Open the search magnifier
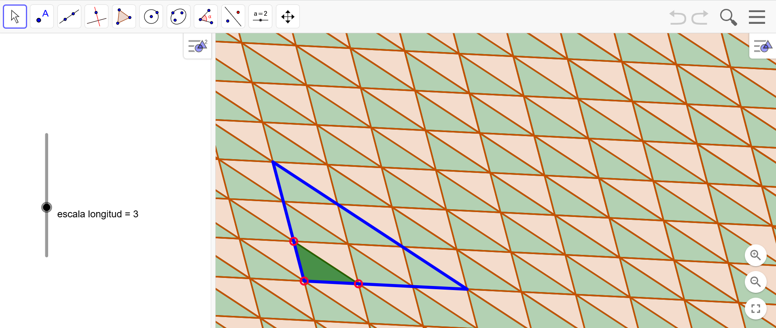This screenshot has height=328, width=776. coord(728,17)
